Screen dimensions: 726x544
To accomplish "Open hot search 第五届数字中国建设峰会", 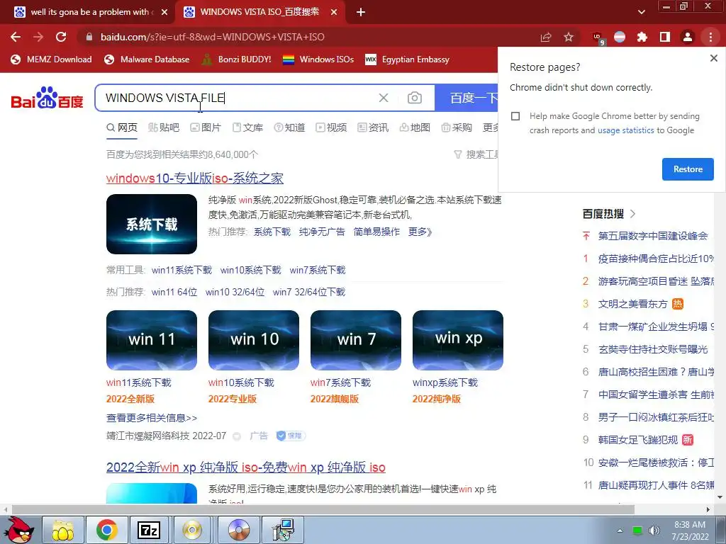I will 653,236.
